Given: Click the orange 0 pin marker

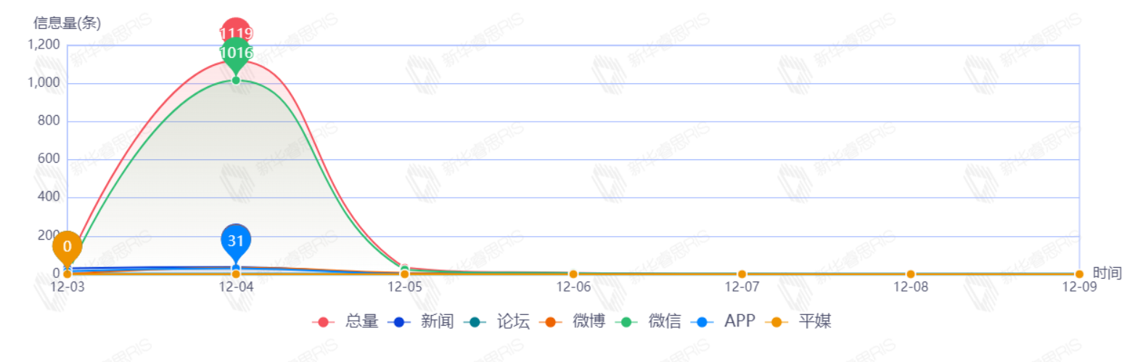Looking at the screenshot, I should [x=67, y=246].
